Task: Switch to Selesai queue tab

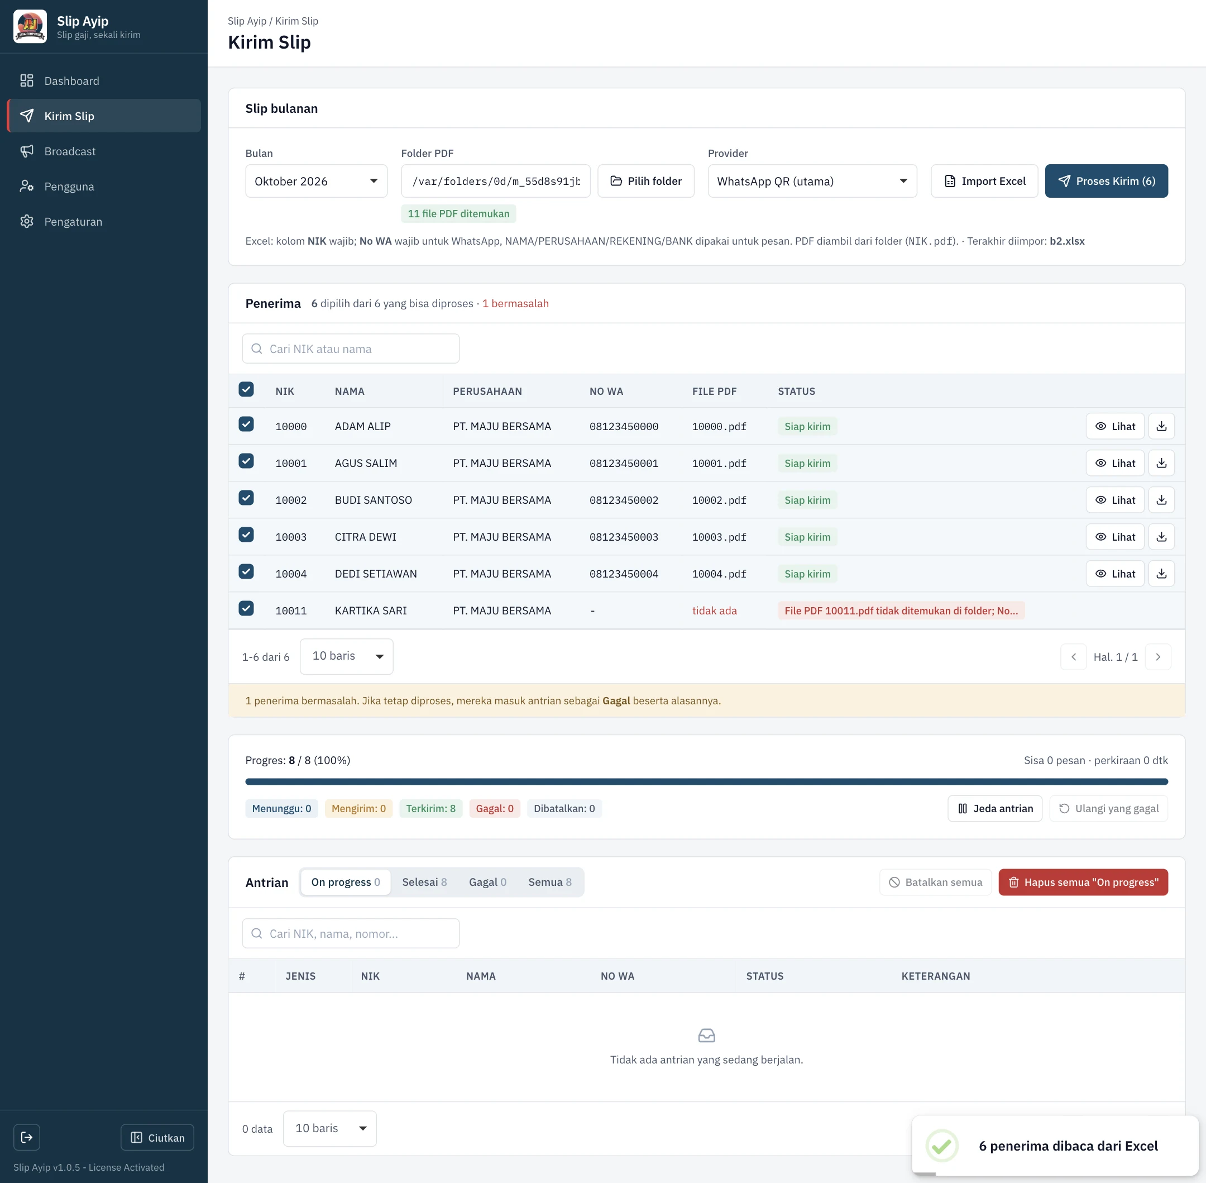Action: click(x=424, y=883)
